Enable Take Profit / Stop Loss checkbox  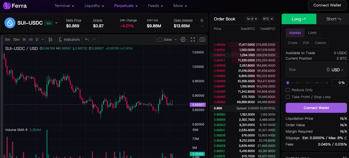point(288,97)
